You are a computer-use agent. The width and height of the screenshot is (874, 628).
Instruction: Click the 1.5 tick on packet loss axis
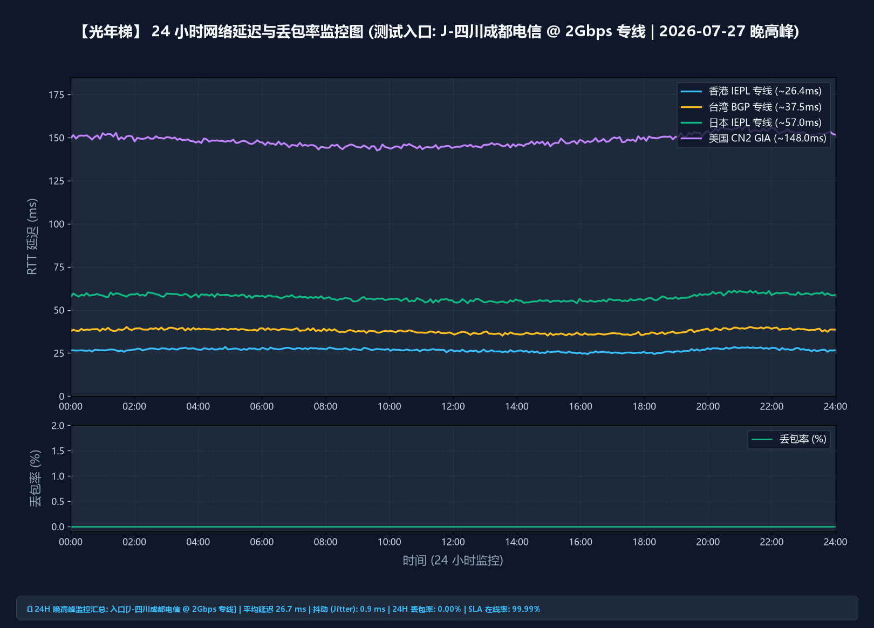58,451
